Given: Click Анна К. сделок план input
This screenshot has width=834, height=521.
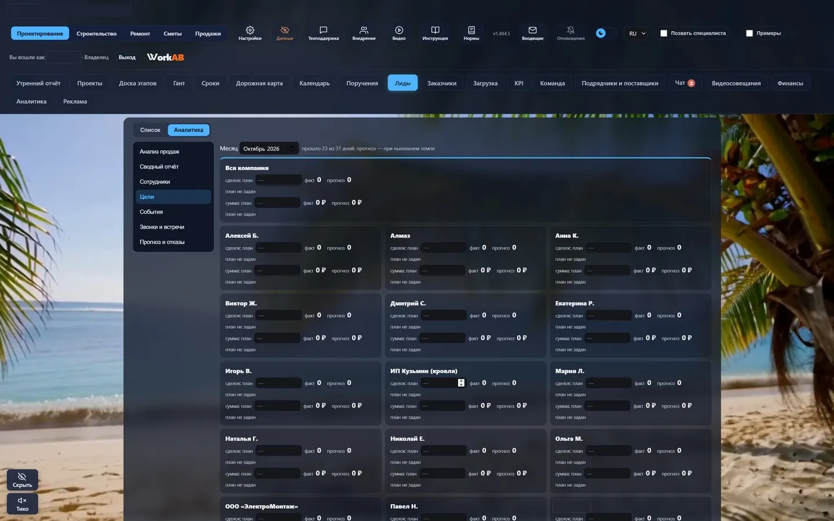Looking at the screenshot, I should pyautogui.click(x=609, y=248).
